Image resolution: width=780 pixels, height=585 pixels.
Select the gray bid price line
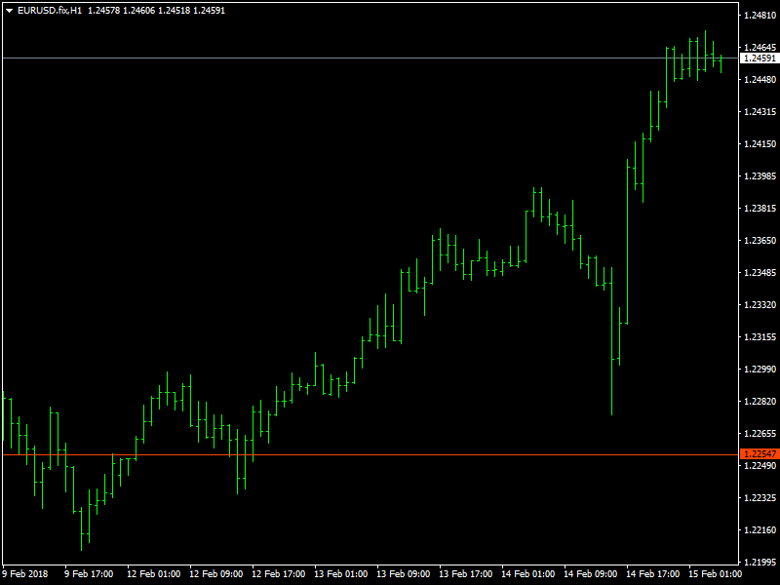coord(370,58)
